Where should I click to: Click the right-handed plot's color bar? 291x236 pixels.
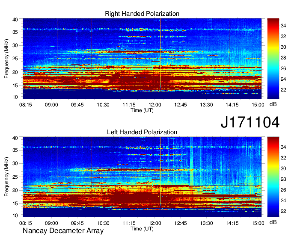click(273, 59)
